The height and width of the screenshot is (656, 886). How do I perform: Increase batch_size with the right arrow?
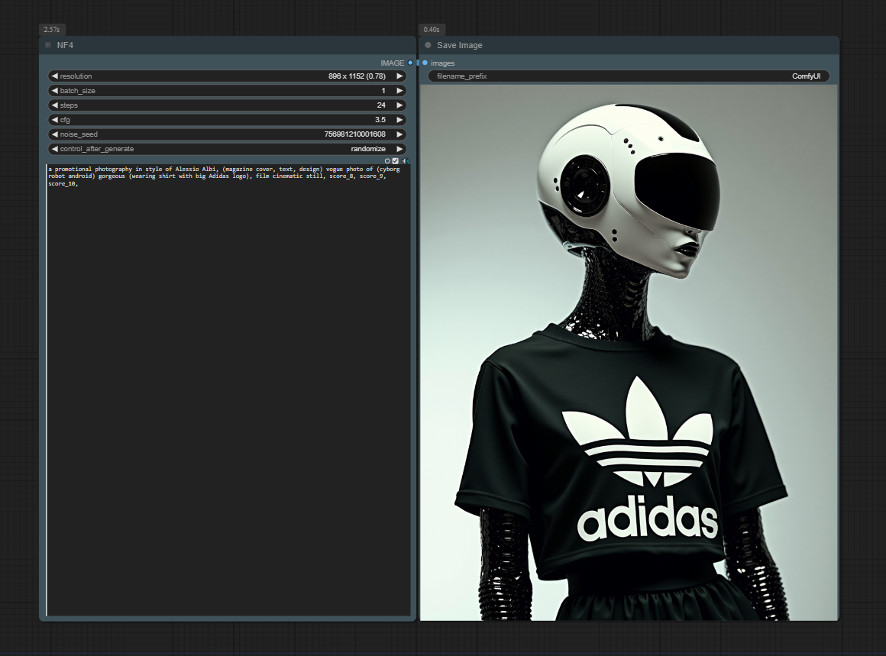click(x=399, y=91)
